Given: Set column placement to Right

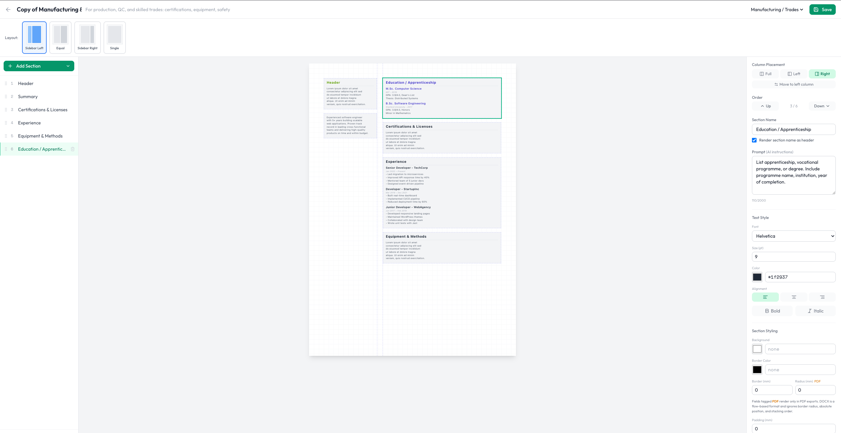Looking at the screenshot, I should pyautogui.click(x=822, y=74).
